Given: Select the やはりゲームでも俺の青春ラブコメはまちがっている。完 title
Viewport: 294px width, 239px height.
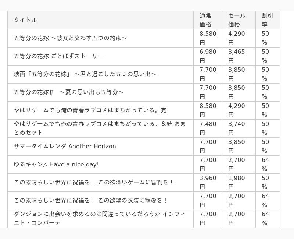Looking at the screenshot, I should [x=90, y=110].
